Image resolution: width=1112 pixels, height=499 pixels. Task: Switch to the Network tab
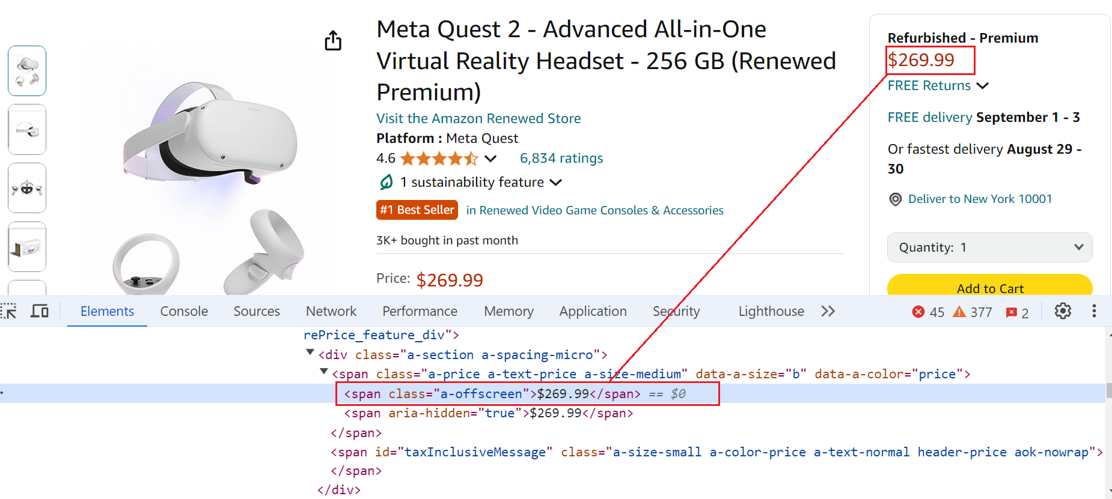click(331, 311)
